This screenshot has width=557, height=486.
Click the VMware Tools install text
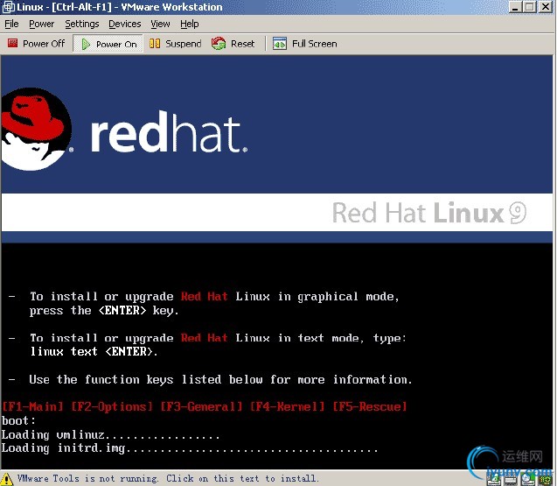click(x=168, y=478)
